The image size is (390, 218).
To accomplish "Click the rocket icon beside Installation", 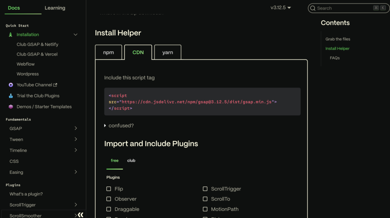I will [x=10, y=35].
